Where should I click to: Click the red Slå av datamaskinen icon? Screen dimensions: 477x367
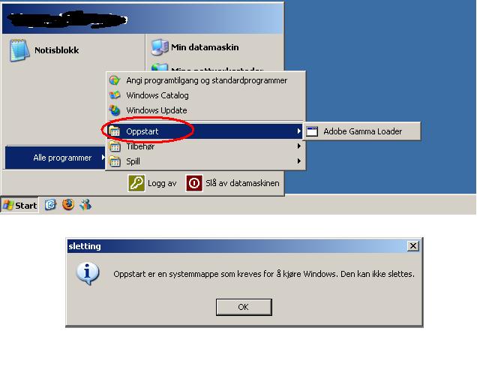pos(193,183)
